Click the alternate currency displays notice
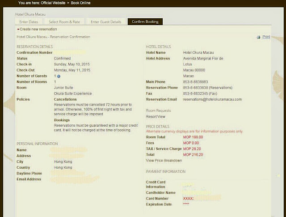Viewport: 286px width, 217px height. coord(194,132)
